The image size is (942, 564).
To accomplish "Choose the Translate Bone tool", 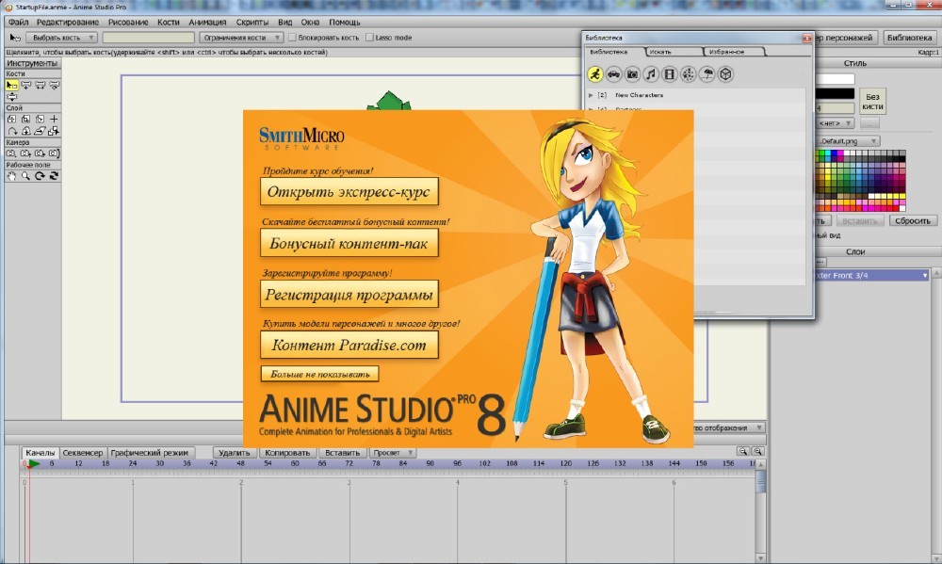I will [x=25, y=86].
